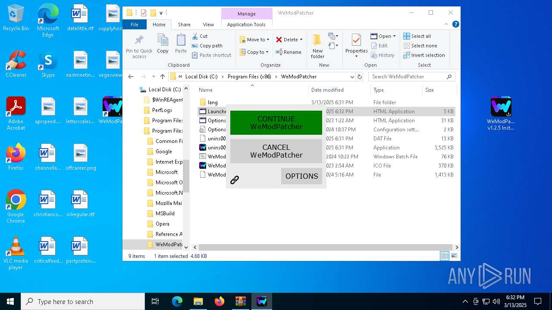This screenshot has height=310, width=552.
Task: Sort by the Date modified column header
Action: click(327, 90)
